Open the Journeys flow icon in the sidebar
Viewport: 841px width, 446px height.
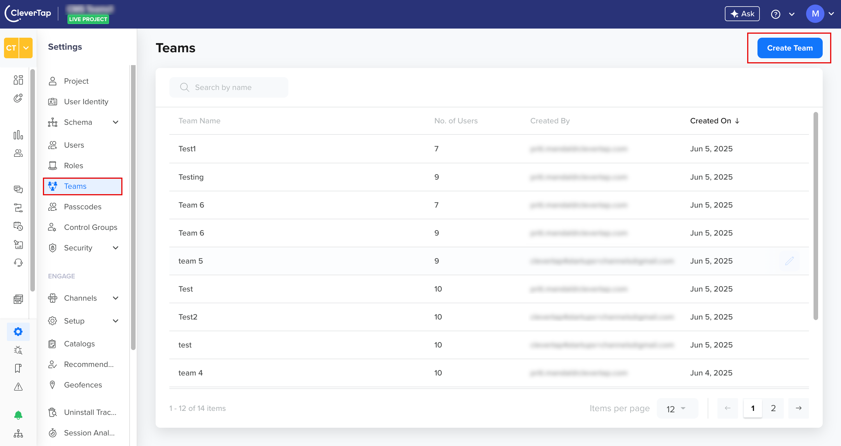[x=18, y=208]
